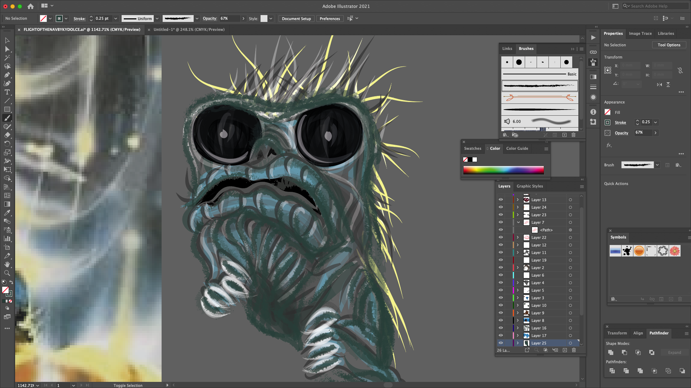Select the Hand tool
Screen dimensions: 691x388
tap(7, 264)
